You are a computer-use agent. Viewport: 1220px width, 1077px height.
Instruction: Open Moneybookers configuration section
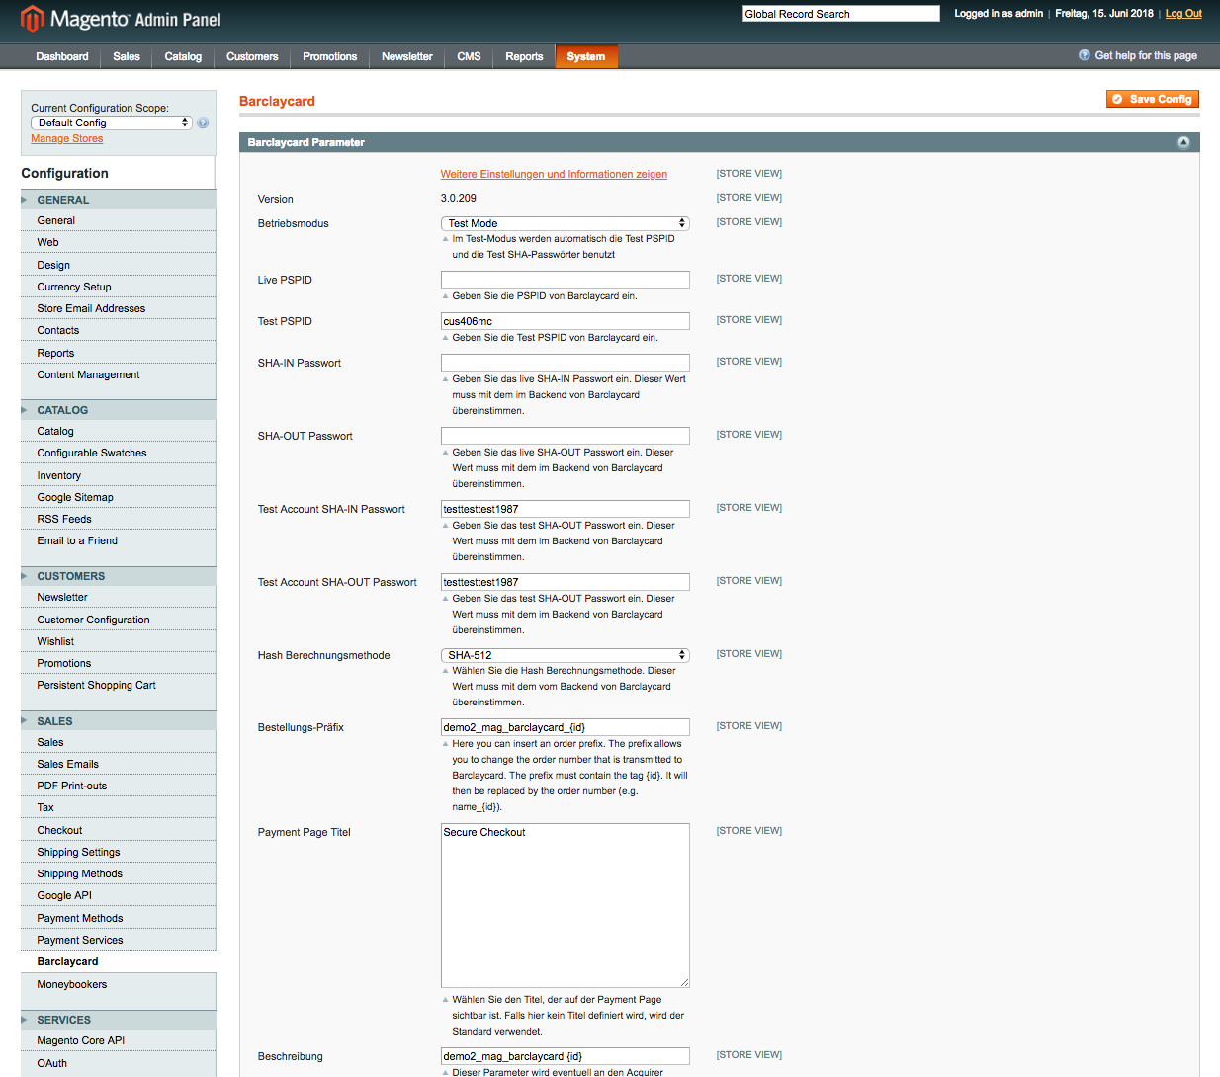click(x=119, y=984)
